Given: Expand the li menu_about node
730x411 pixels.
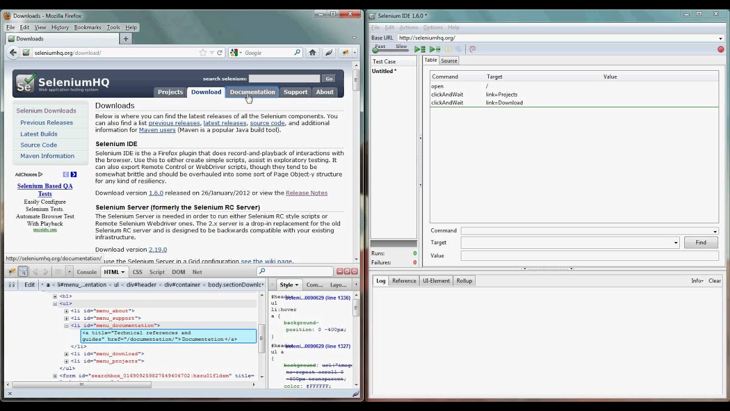Looking at the screenshot, I should pos(66,311).
